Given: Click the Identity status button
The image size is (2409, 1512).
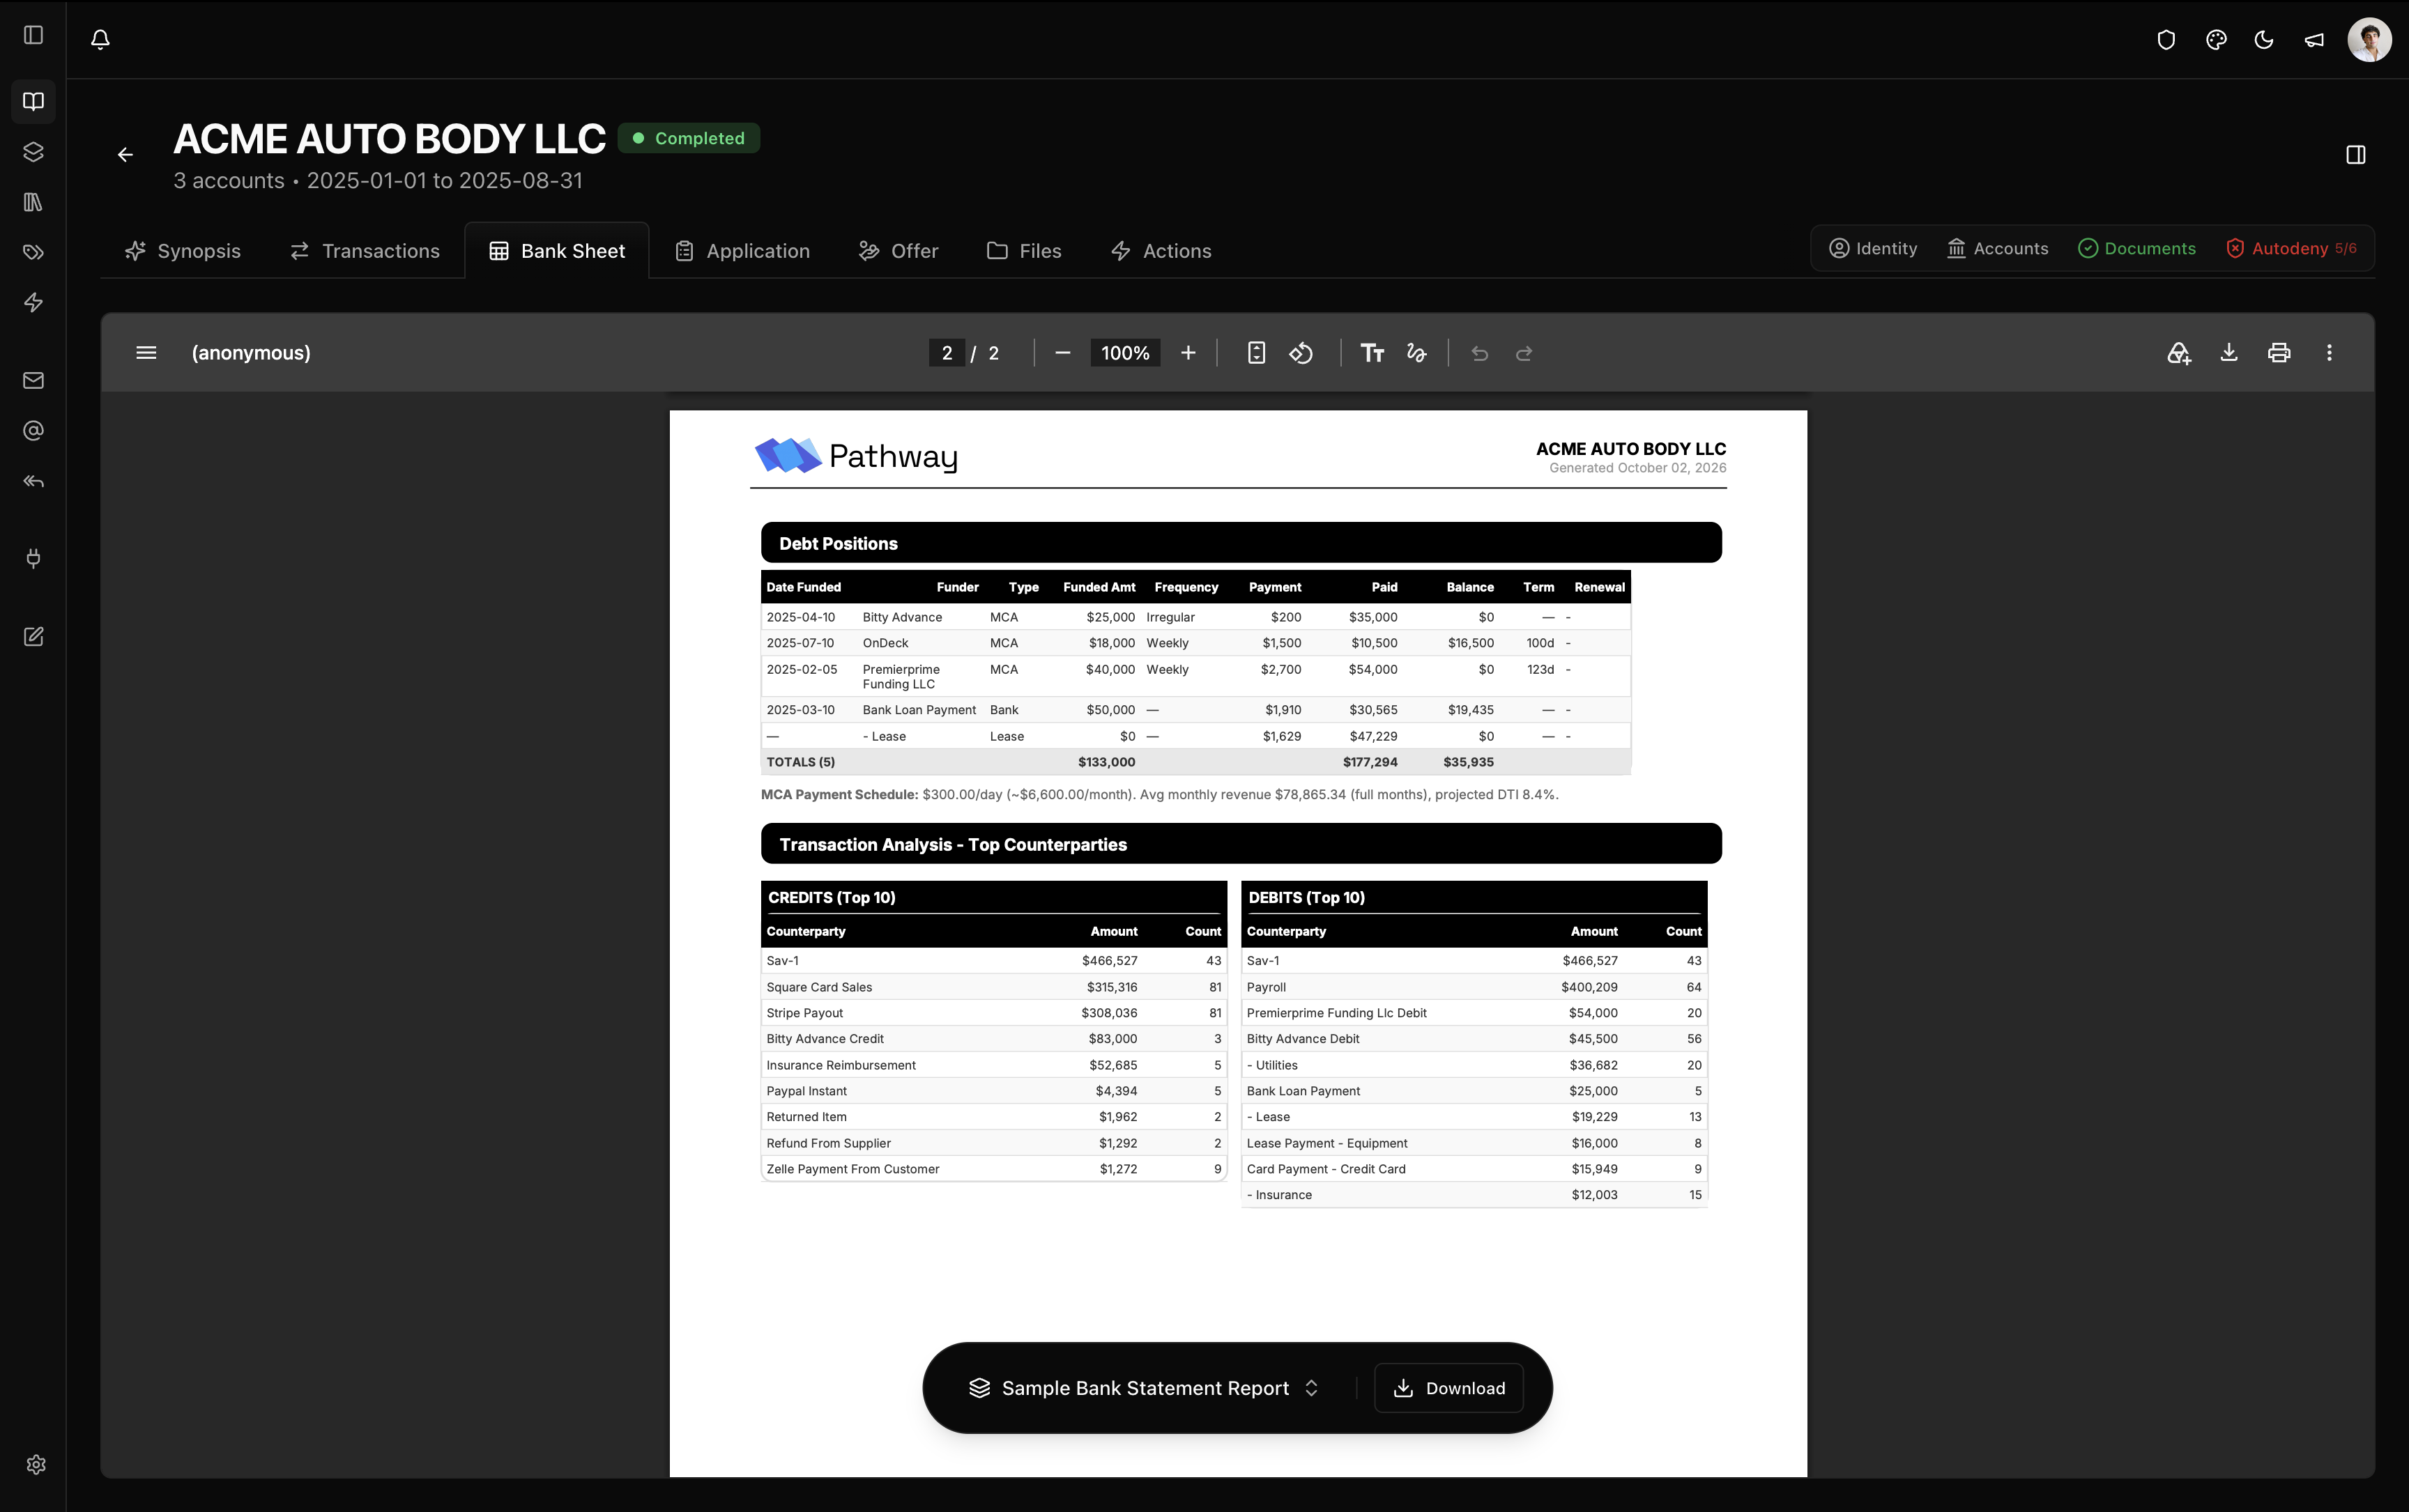Looking at the screenshot, I should coord(1873,249).
